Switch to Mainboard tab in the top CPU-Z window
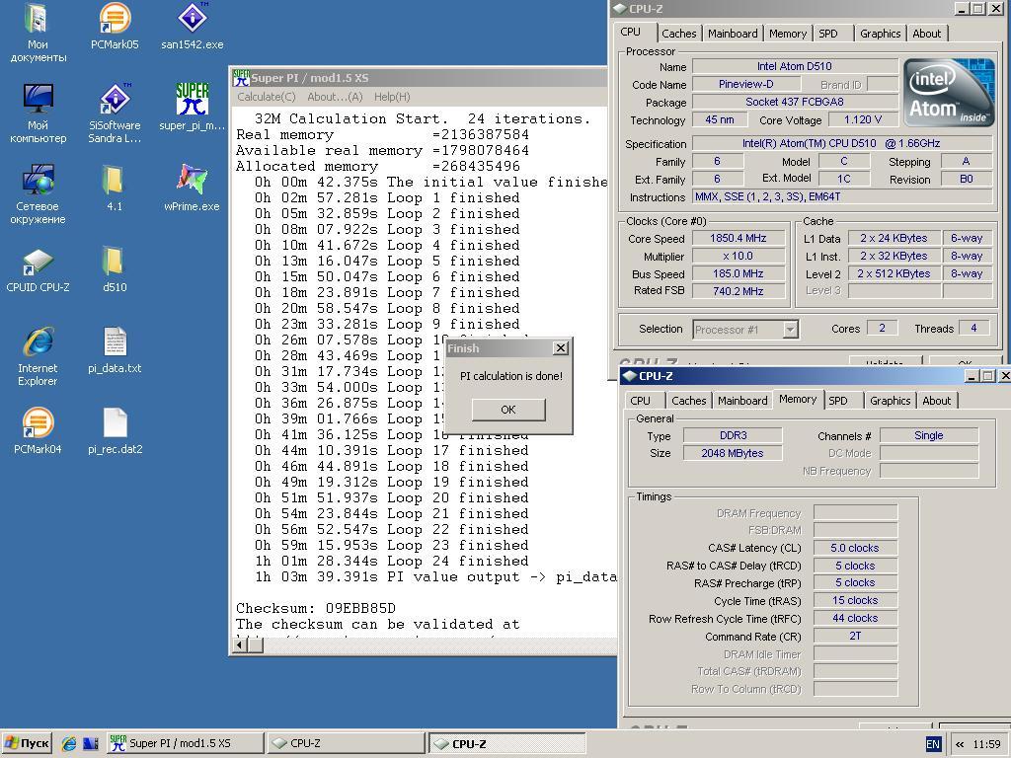This screenshot has width=1011, height=758. click(x=733, y=34)
